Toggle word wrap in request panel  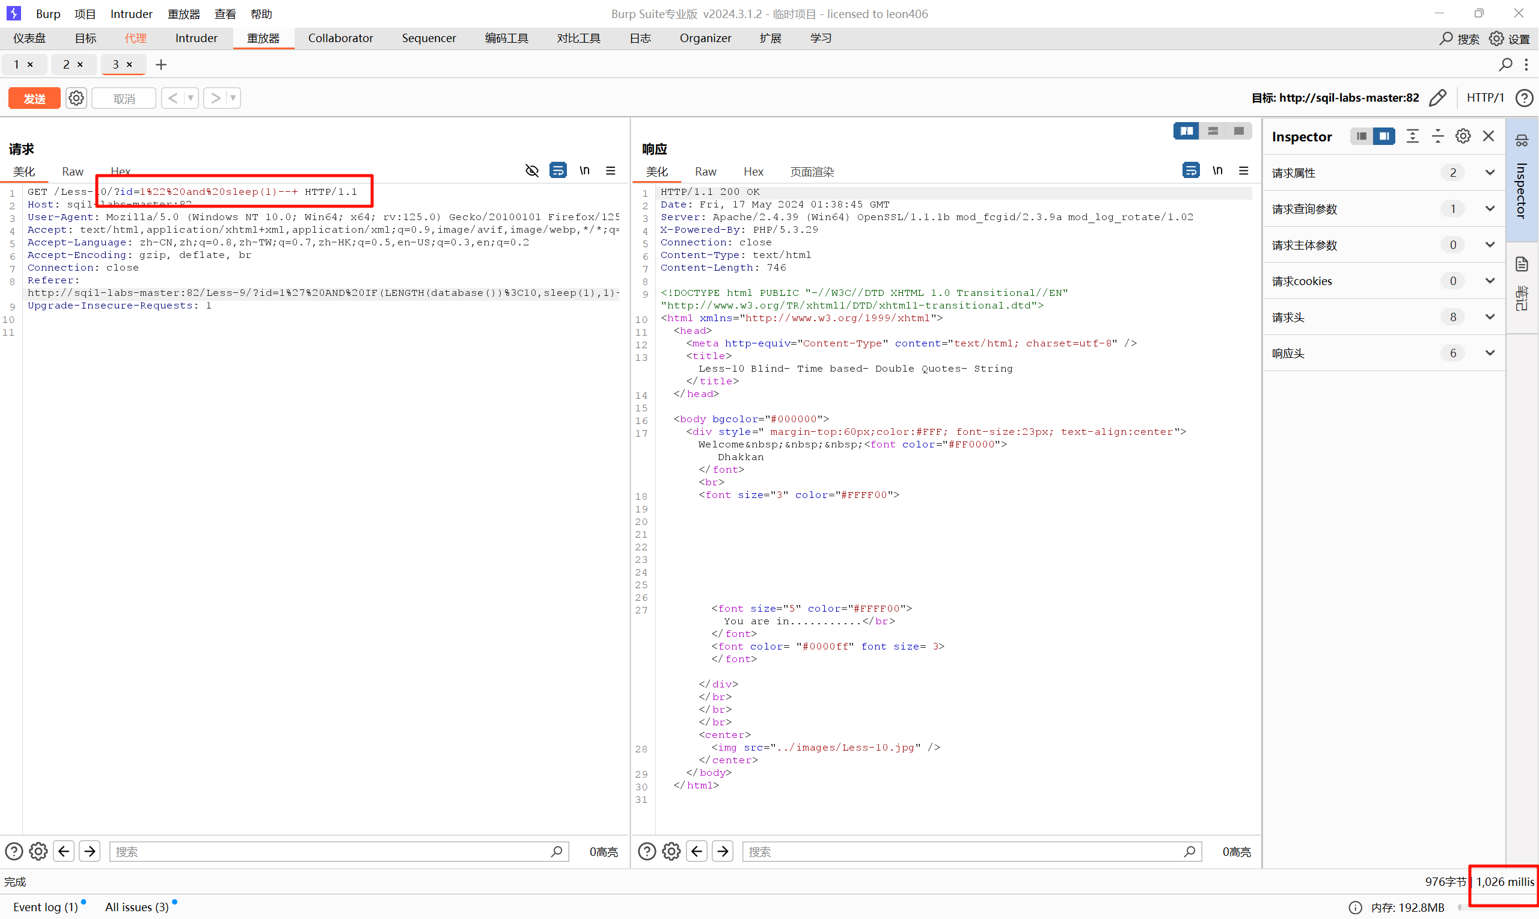(557, 170)
